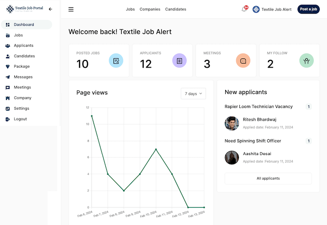
Task: Open the notifications bell
Action: (244, 9)
